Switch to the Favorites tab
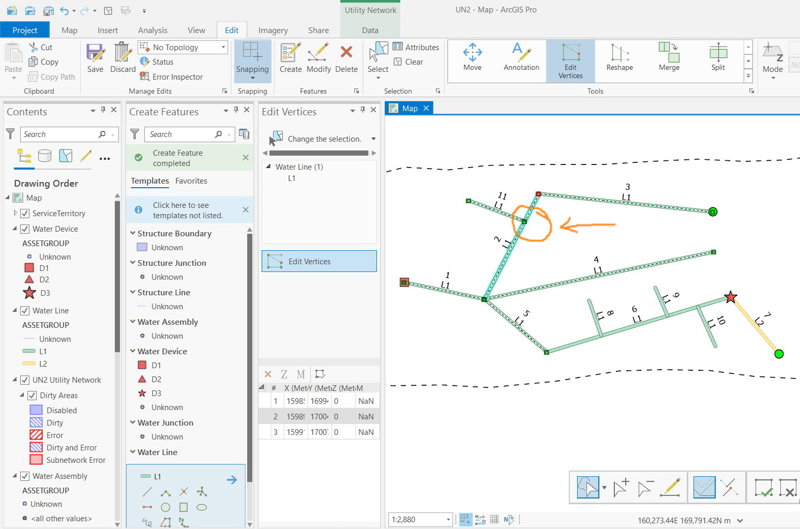This screenshot has width=800, height=529. pos(191,180)
